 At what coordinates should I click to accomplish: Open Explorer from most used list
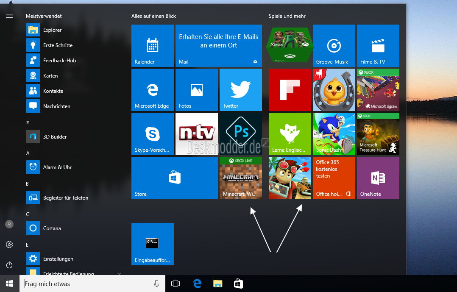pyautogui.click(x=73, y=30)
